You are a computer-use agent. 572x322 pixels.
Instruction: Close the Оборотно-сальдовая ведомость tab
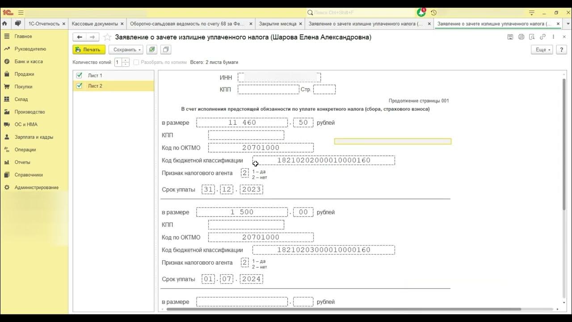(x=252, y=24)
